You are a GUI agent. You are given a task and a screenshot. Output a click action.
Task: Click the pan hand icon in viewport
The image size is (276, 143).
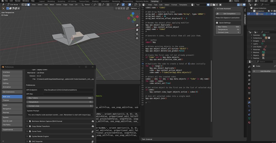pyautogui.click(x=137, y=30)
